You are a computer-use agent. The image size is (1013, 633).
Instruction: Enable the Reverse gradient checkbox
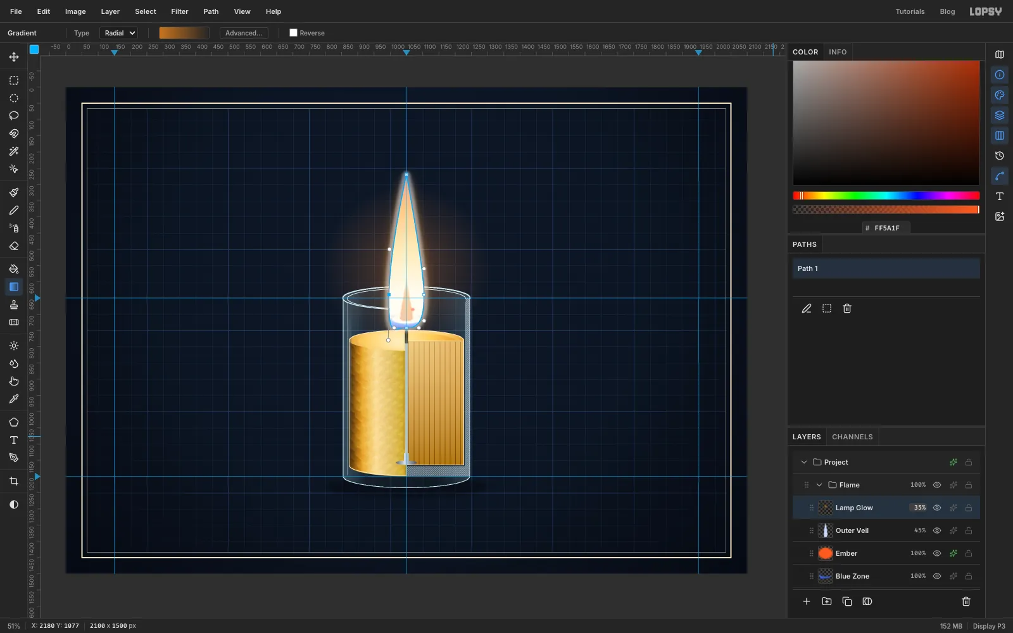[x=293, y=33]
